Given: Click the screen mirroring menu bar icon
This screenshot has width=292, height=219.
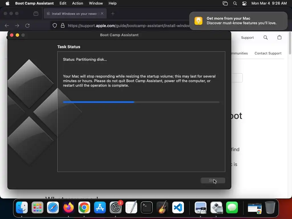Looking at the screenshot, I should tap(225, 3).
